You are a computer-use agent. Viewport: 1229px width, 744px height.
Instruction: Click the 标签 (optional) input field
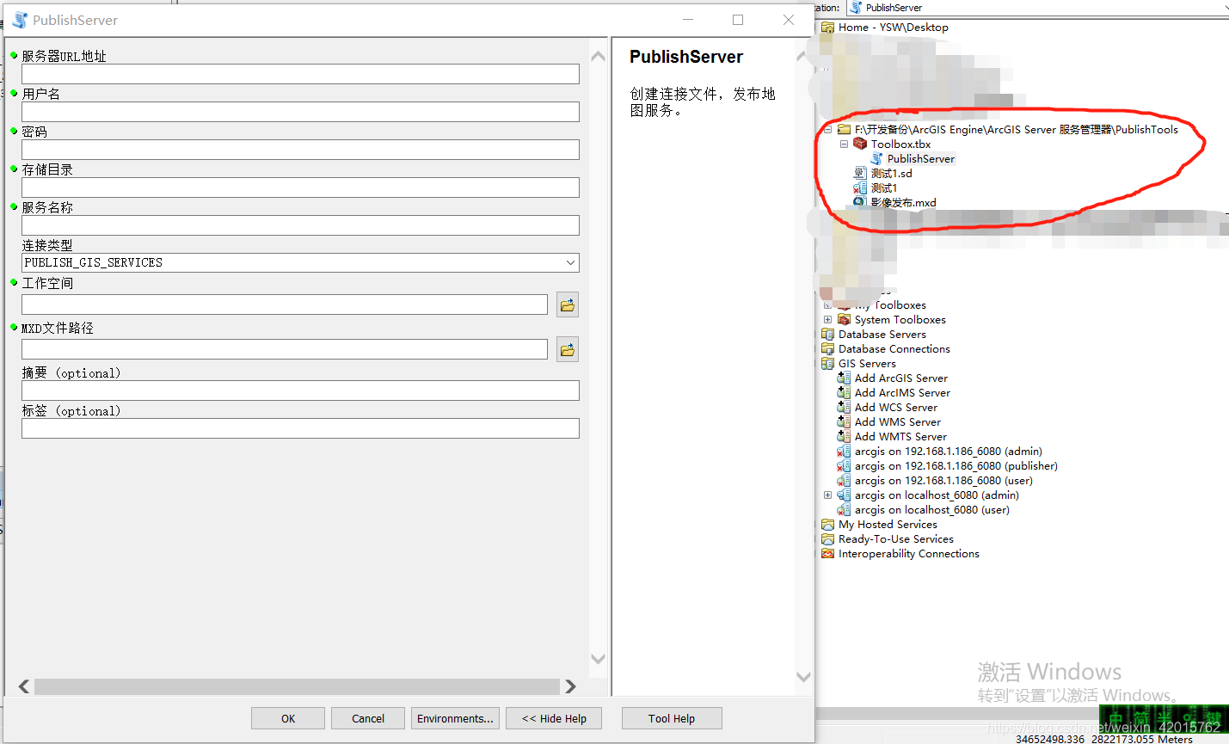300,428
